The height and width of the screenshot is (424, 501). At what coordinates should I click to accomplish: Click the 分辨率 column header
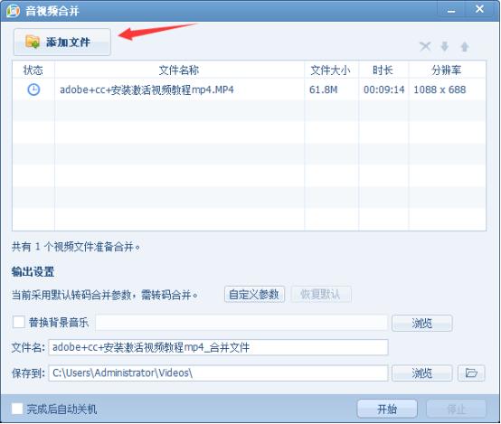(x=447, y=70)
